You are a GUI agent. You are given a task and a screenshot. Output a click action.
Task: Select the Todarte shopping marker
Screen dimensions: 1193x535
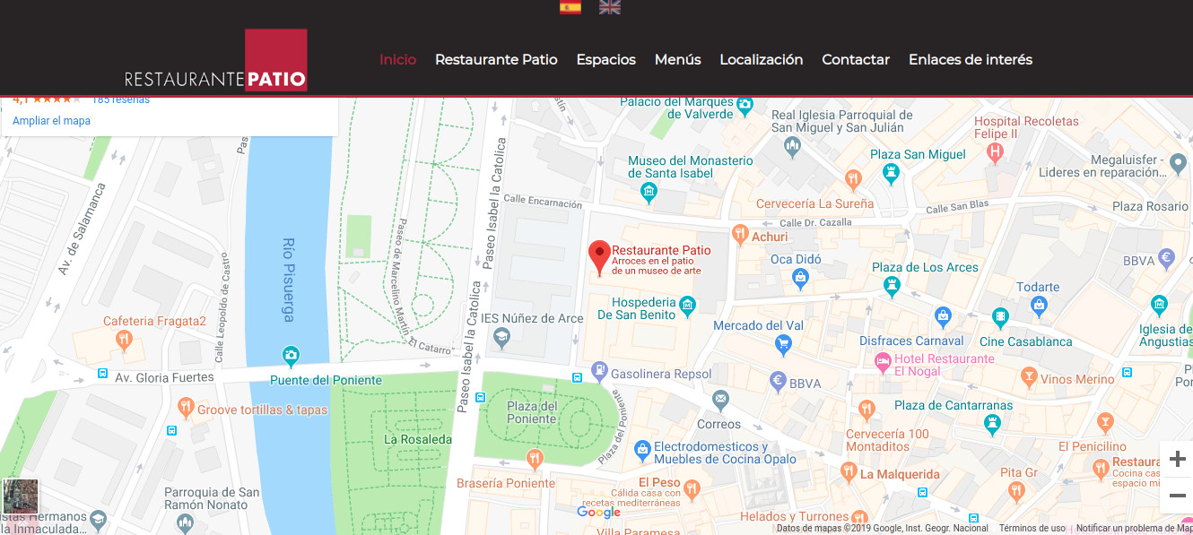[1039, 305]
